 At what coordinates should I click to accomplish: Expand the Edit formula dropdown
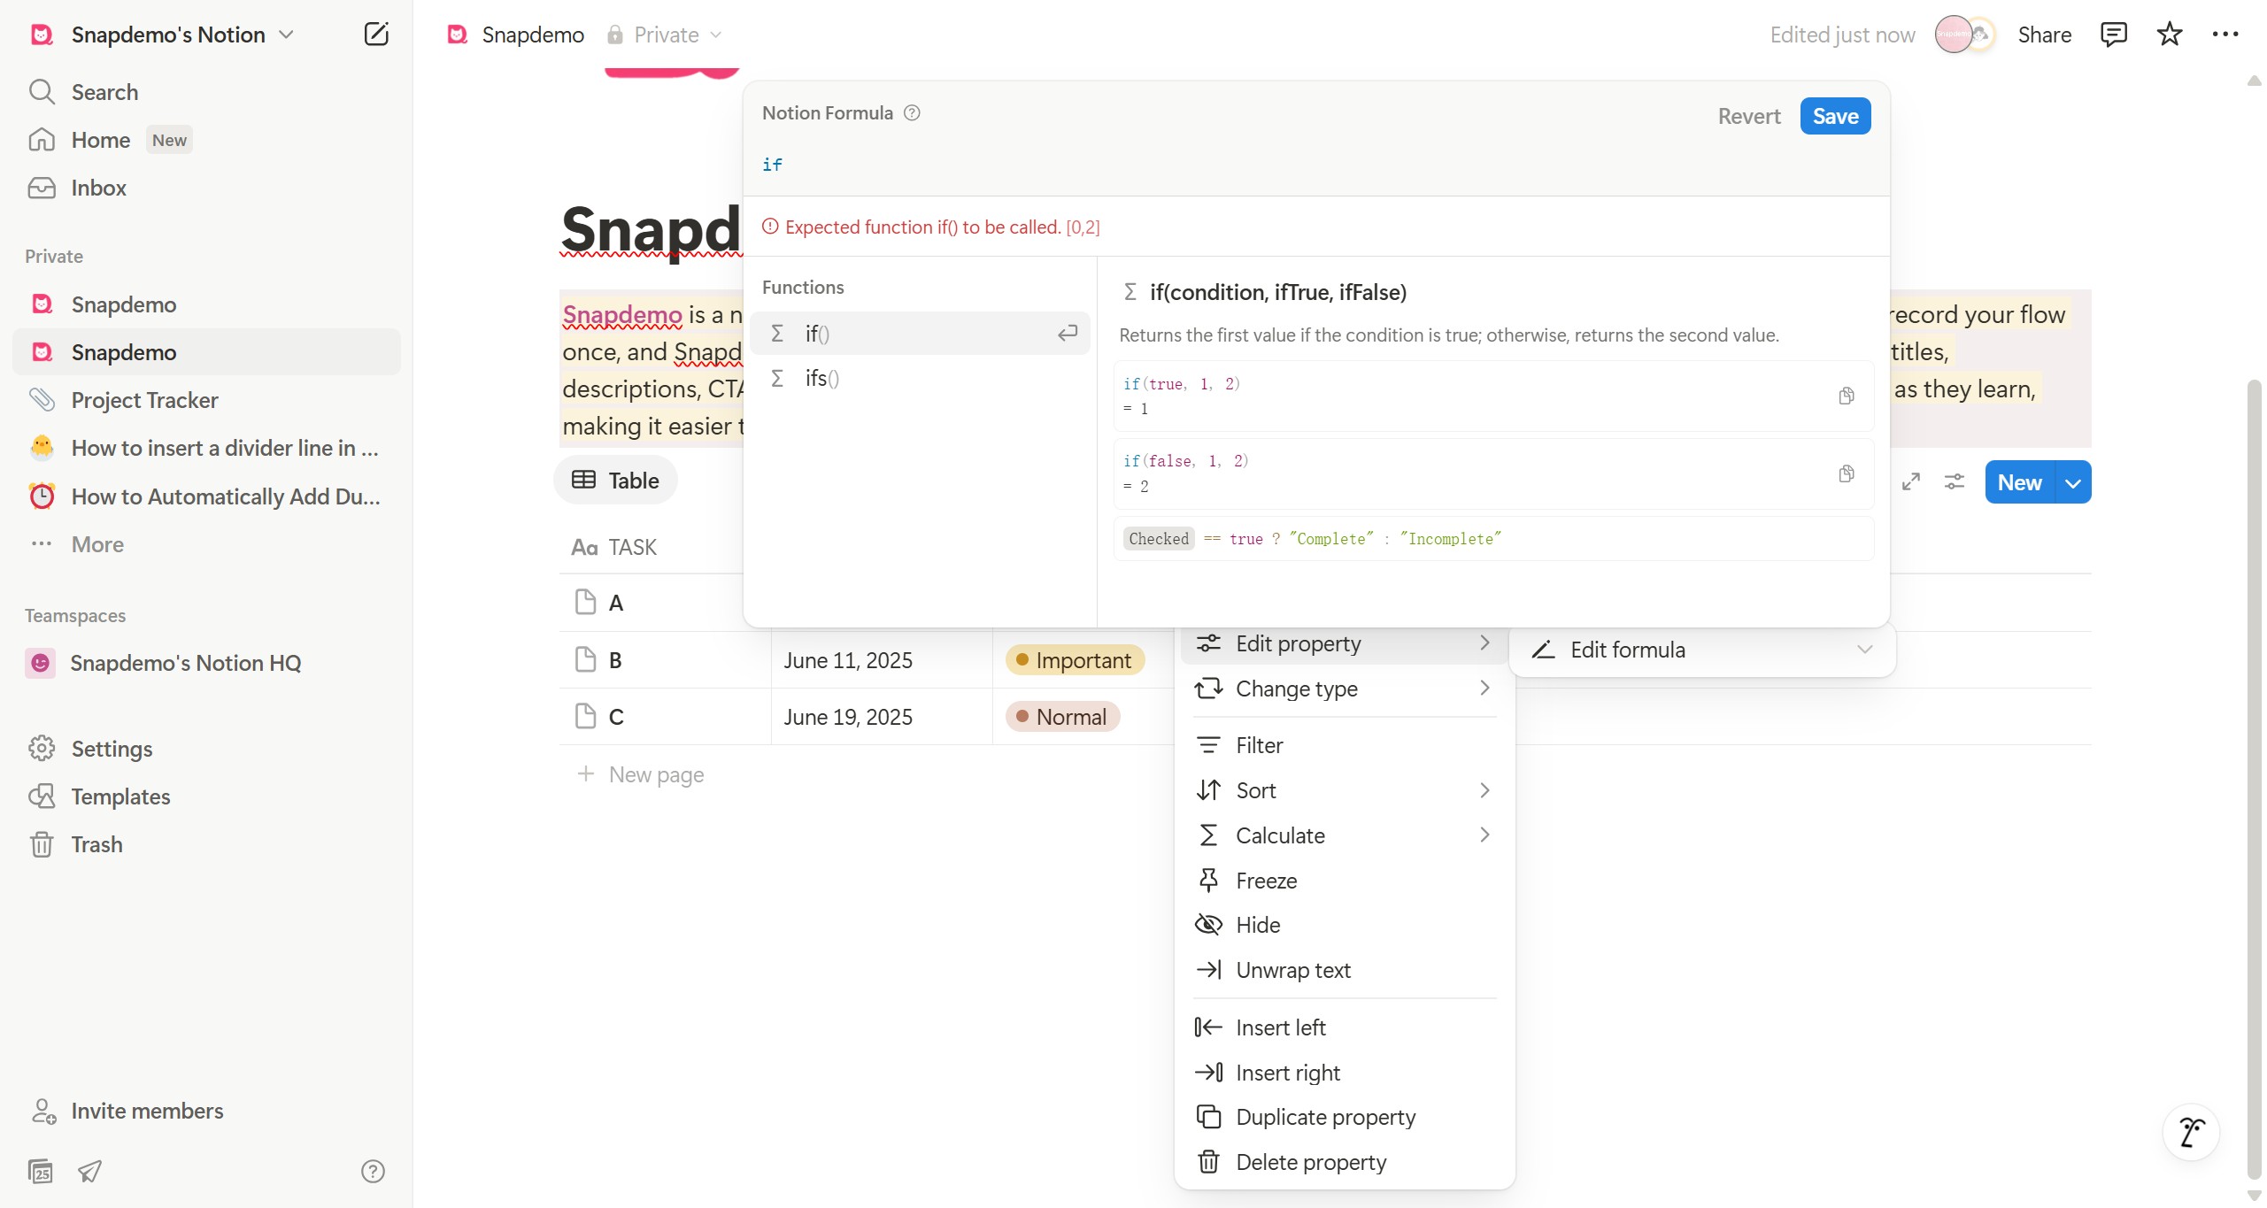tap(1702, 650)
